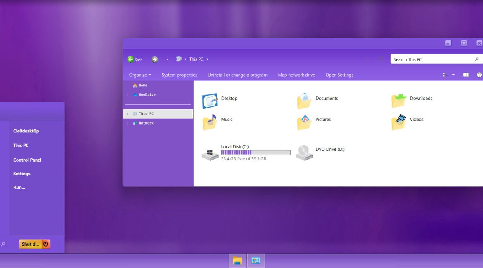Viewport: 483px width, 268px height.
Task: Click the Search This PC field
Action: [x=431, y=59]
